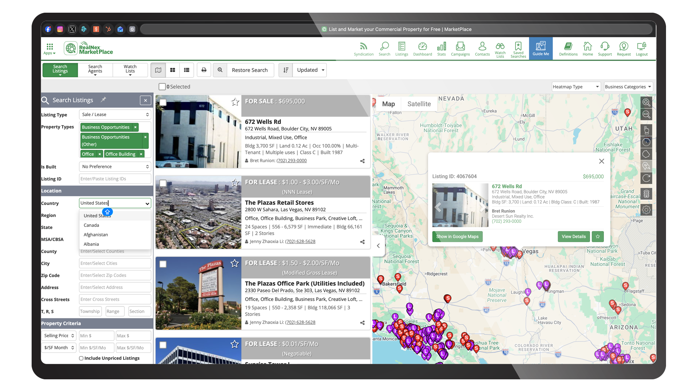Open the Business Categories dropdown

[629, 87]
